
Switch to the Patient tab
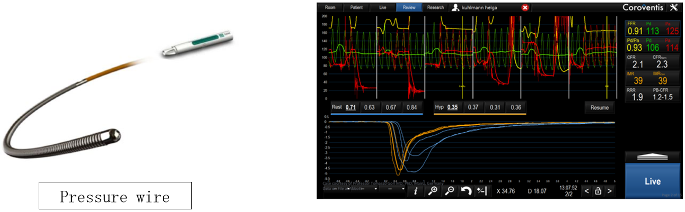357,7
